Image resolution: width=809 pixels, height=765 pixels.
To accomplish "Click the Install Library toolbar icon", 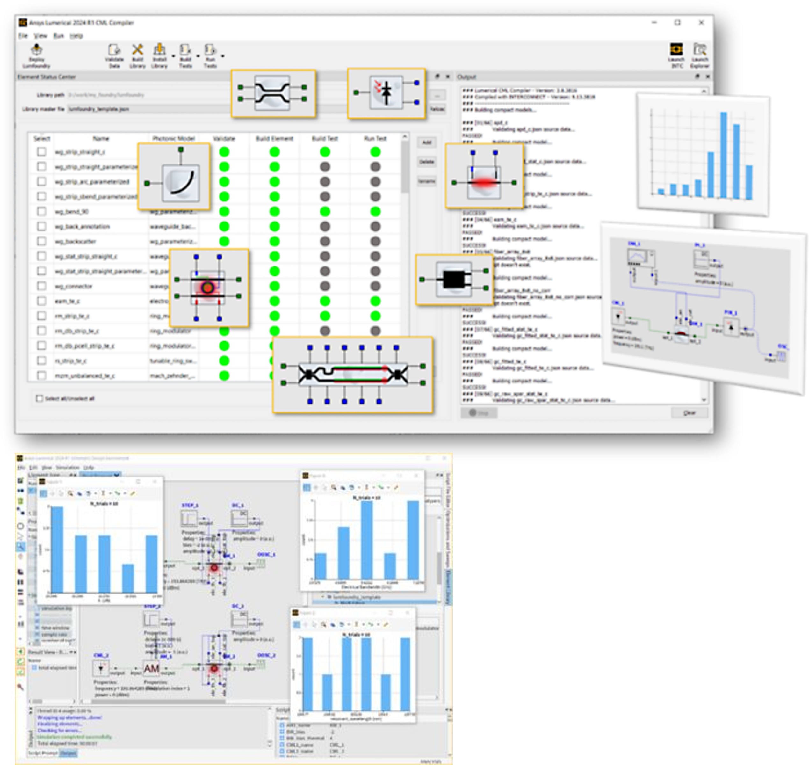I will click(x=159, y=55).
